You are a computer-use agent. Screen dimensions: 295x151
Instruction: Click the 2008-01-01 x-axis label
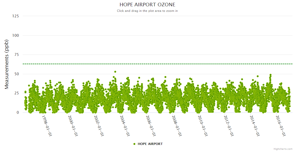click(x=177, y=126)
